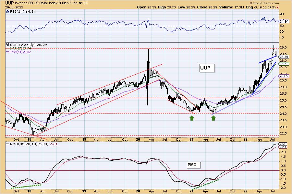
Task: Click the 24.0 price axis label
Action: (x=283, y=113)
